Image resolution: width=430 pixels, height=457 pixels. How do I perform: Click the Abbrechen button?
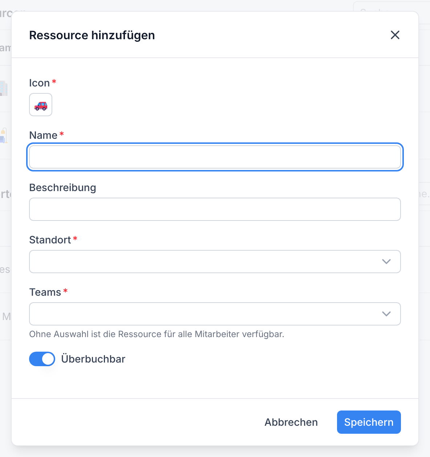pyautogui.click(x=291, y=422)
